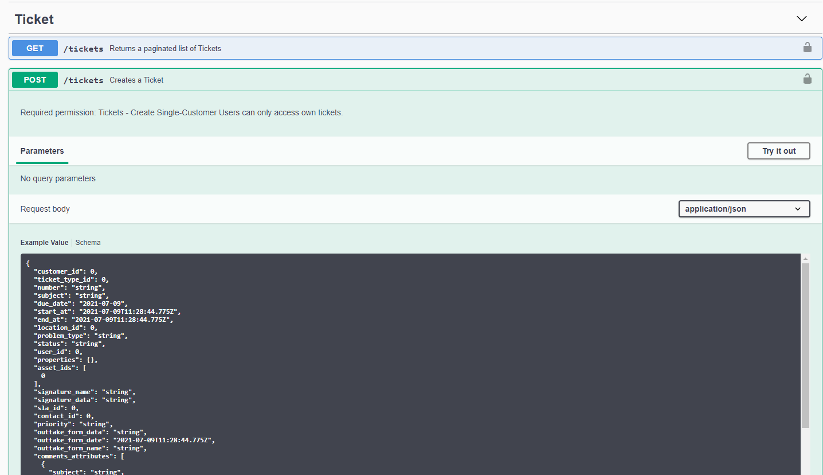Click the Request body label
Image resolution: width=823 pixels, height=475 pixels.
point(45,209)
